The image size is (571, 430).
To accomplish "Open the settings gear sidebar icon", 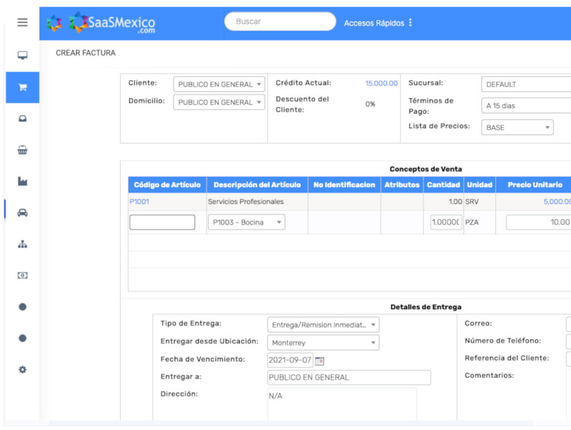I will coord(22,370).
